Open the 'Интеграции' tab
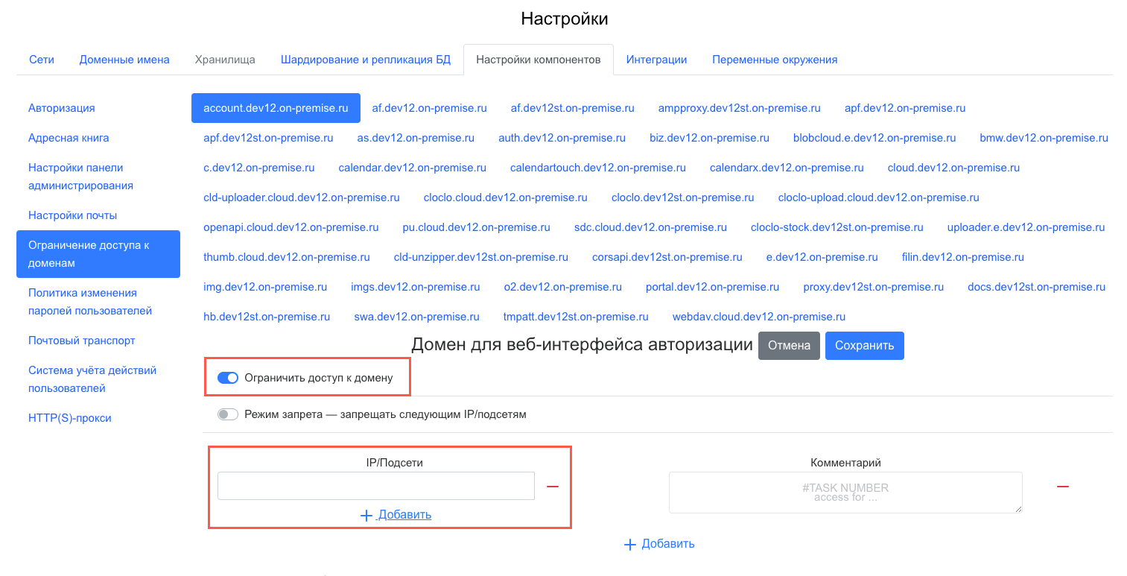This screenshot has width=1127, height=576. coord(656,60)
